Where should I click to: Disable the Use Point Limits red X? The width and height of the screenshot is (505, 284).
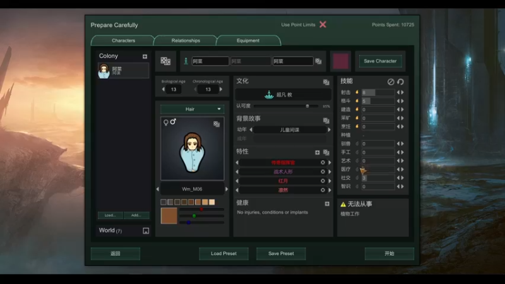pos(323,25)
